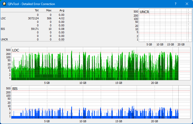Screen dimensions: 193x124
Task: Click the LDC row label in the table
Action: pos(3,18)
